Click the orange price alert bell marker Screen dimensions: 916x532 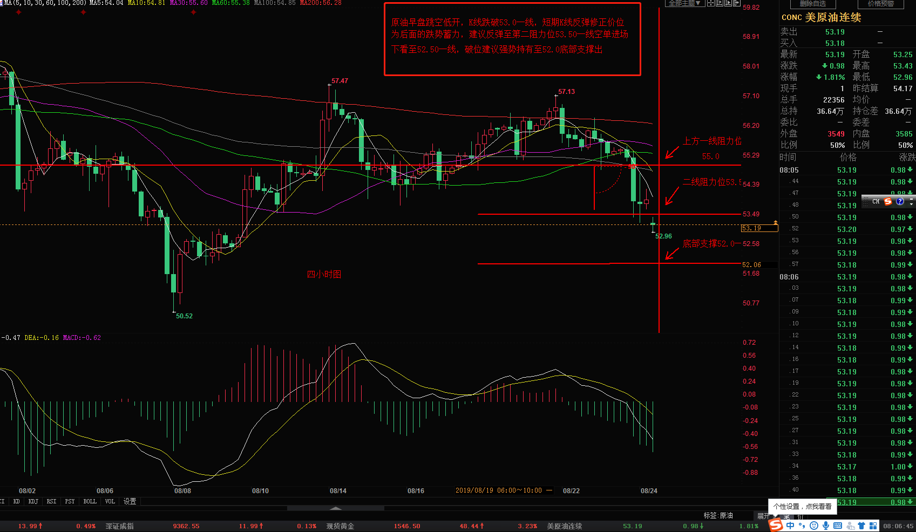click(776, 222)
